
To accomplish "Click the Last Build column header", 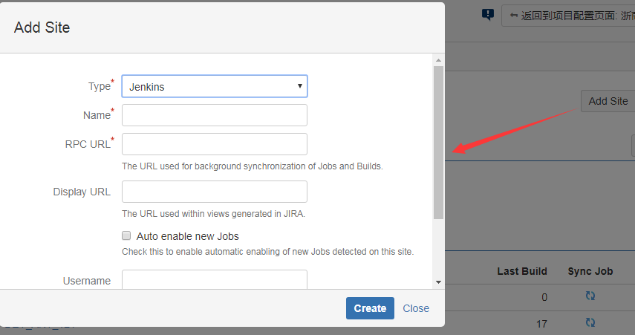I will click(x=522, y=271).
